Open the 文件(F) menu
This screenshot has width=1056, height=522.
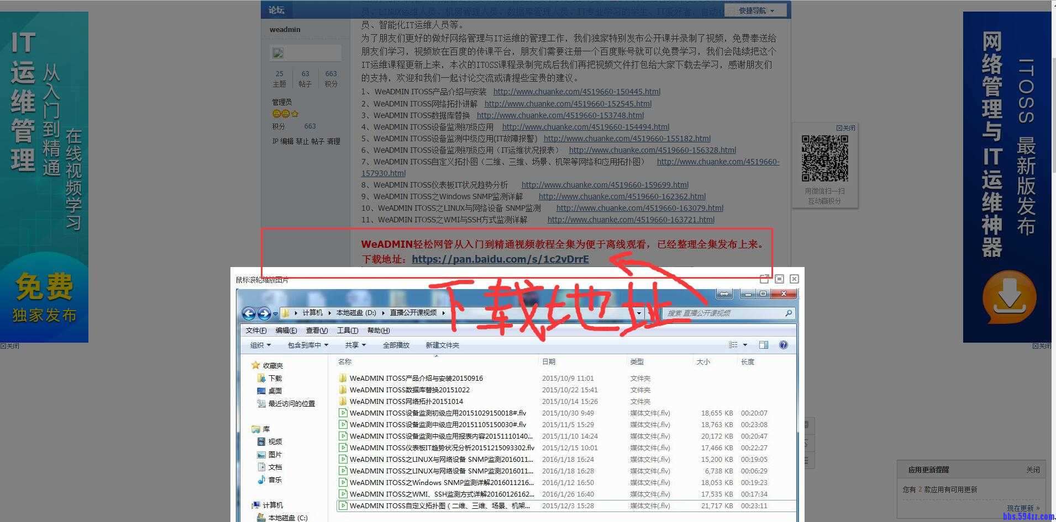click(x=256, y=330)
